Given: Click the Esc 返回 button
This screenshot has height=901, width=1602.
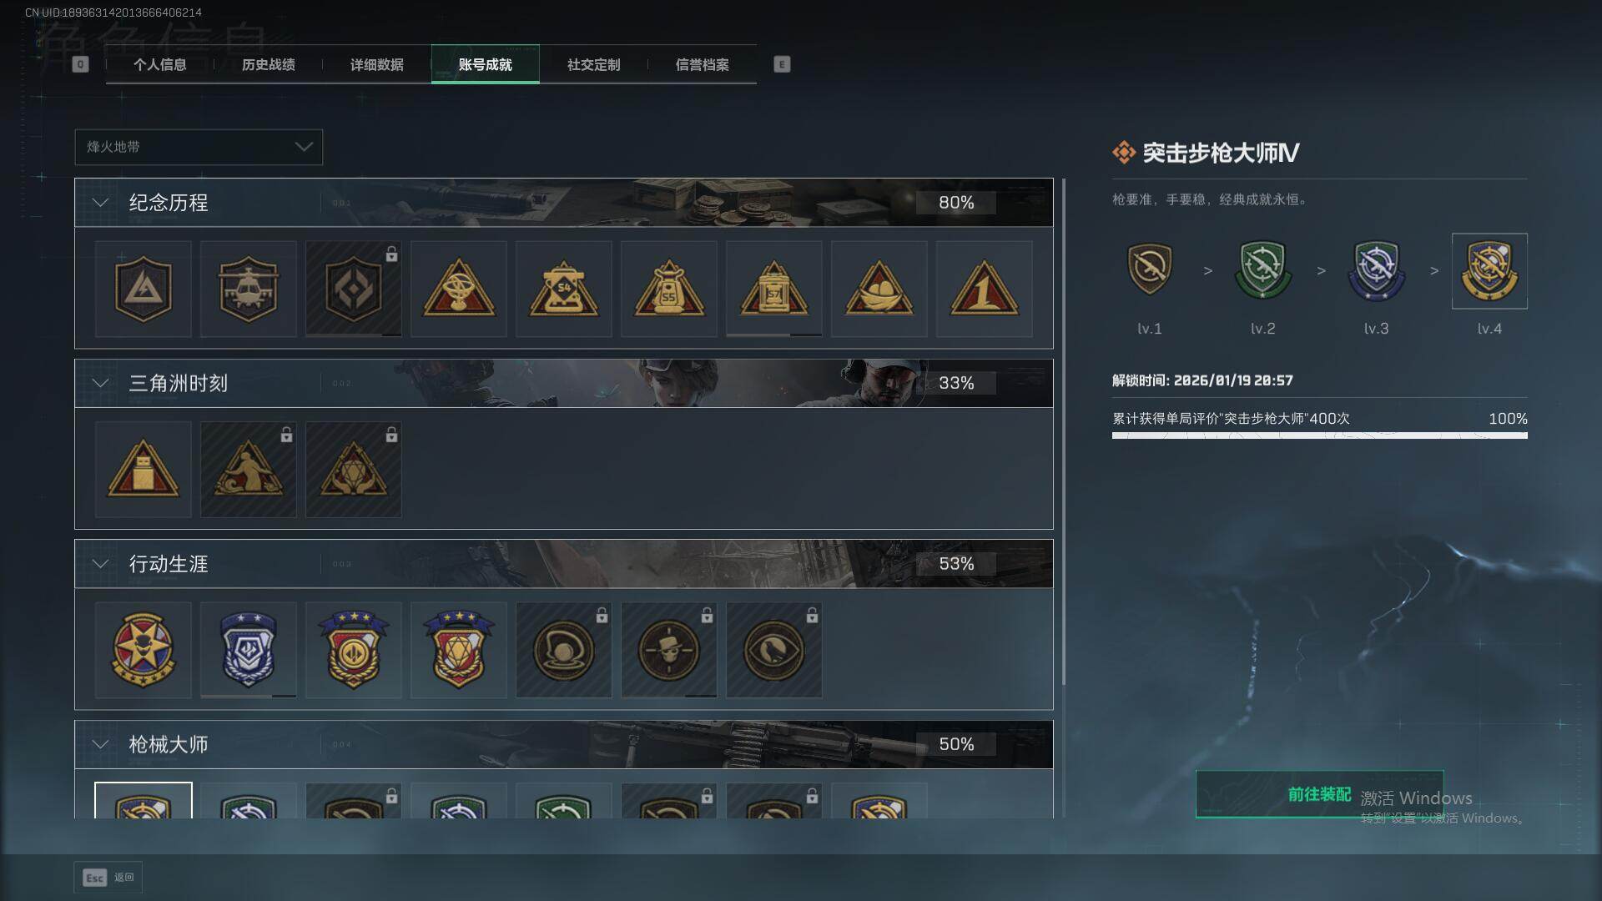Looking at the screenshot, I should point(108,878).
